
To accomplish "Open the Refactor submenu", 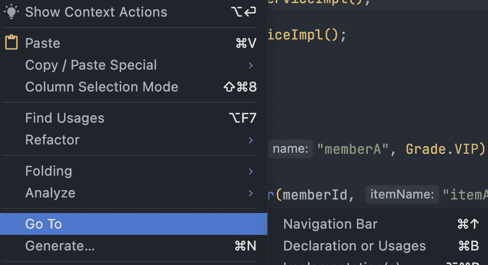I will (53, 140).
